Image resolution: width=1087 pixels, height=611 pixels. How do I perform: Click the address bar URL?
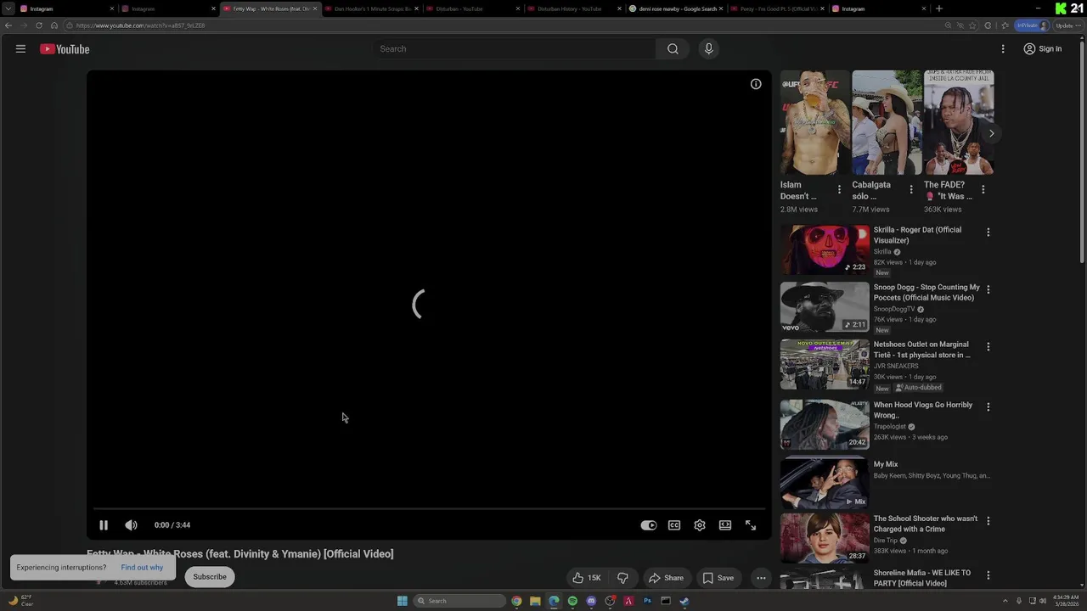(140, 25)
